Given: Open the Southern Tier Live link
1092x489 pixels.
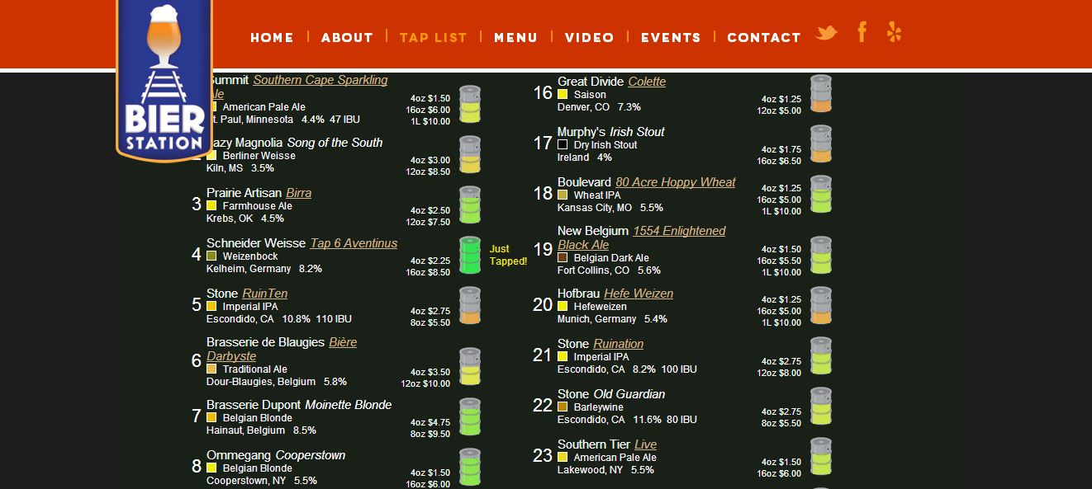Looking at the screenshot, I should coord(646,444).
